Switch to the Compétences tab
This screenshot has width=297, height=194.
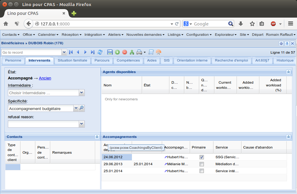click(128, 60)
